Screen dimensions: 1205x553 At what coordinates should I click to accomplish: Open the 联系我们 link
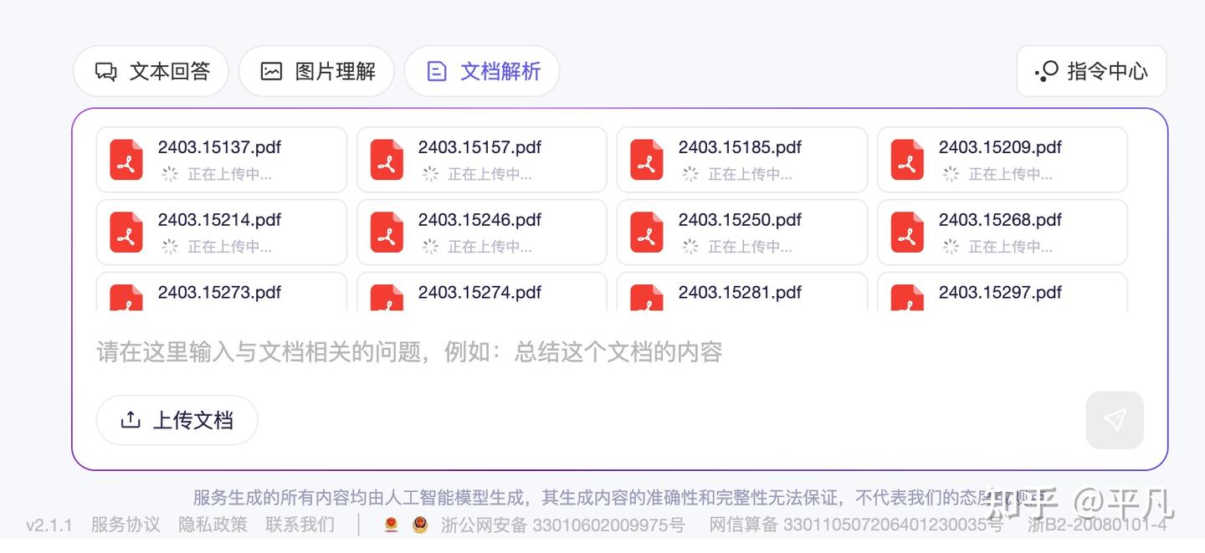coord(300,525)
